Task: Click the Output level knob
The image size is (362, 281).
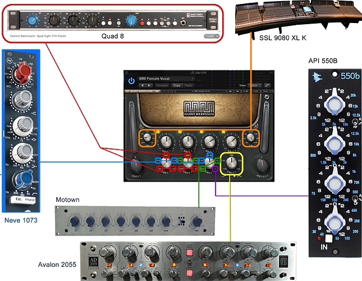Action: point(263,165)
